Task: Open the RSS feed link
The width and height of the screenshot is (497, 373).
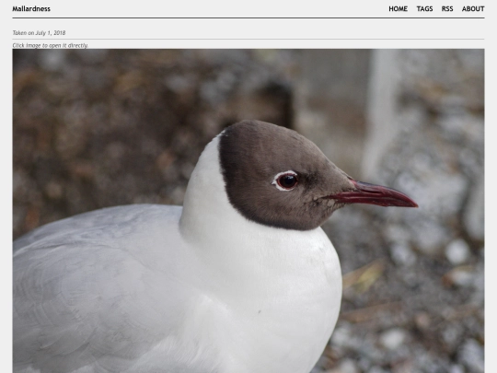Action: point(447,9)
